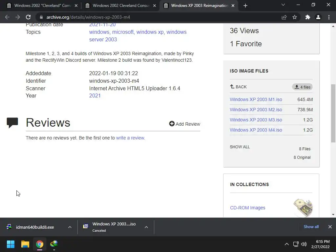This screenshot has width=336, height=252.
Task: Open Chrome three-dot menu
Action: click(329, 17)
